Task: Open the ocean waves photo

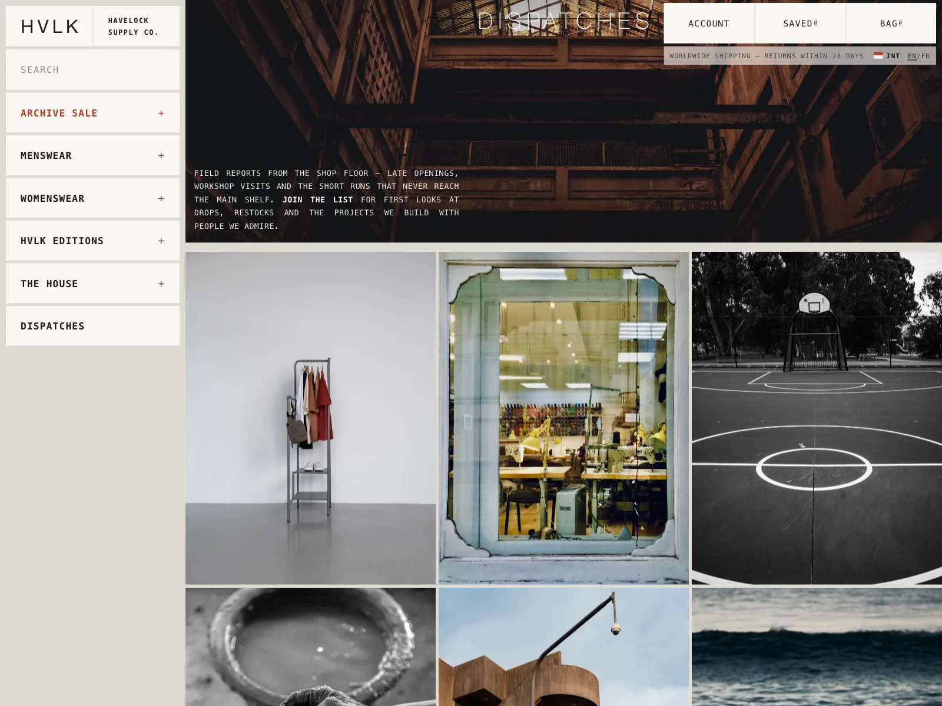Action: coord(817,647)
